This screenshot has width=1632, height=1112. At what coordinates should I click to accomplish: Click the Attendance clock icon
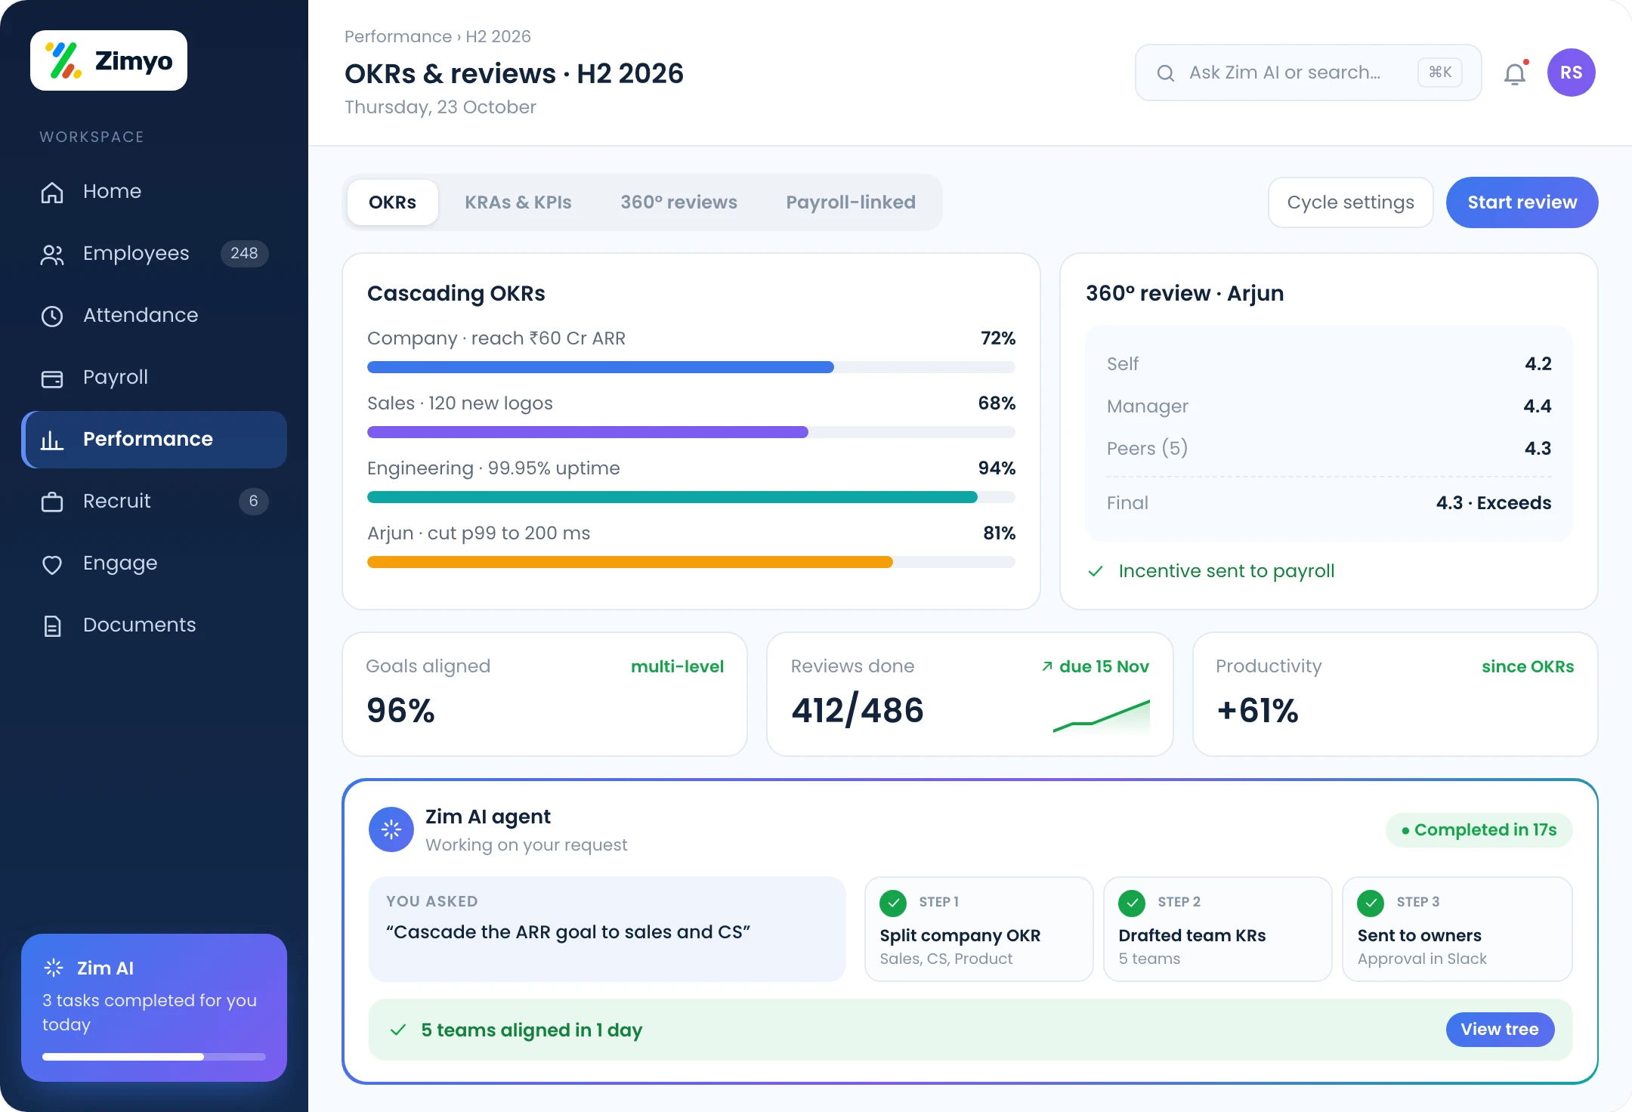52,316
